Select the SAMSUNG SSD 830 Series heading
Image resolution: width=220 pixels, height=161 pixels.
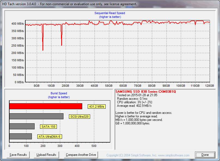click(x=145, y=92)
